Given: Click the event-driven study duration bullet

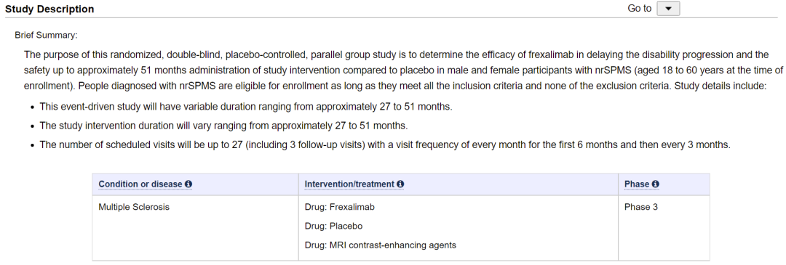Looking at the screenshot, I should point(245,107).
